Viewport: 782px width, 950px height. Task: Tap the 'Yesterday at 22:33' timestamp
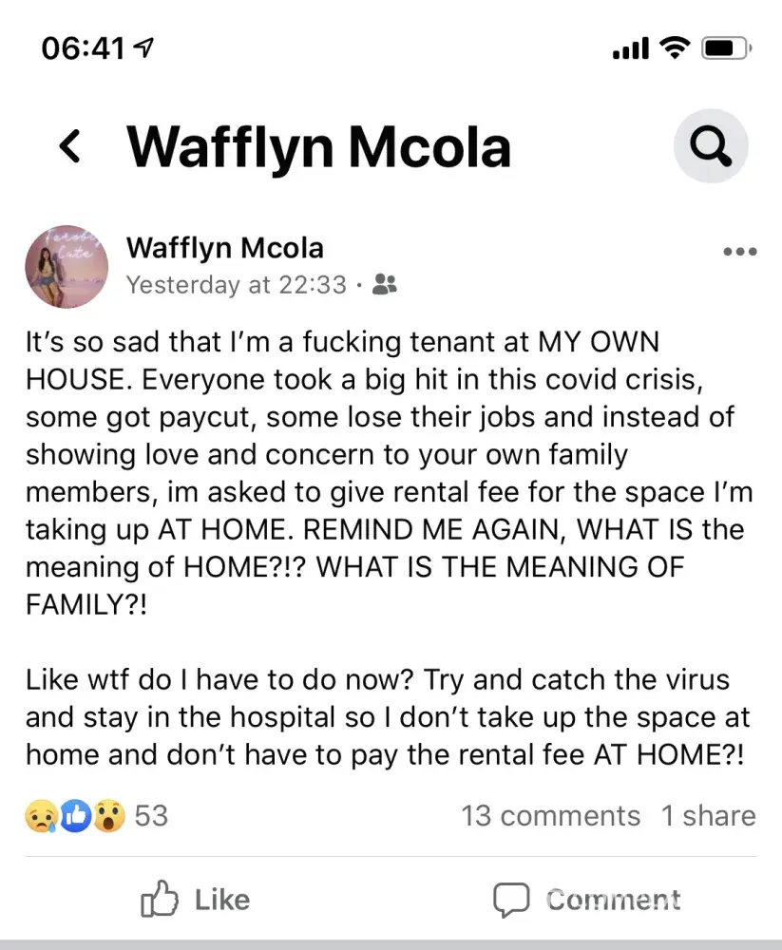(x=236, y=284)
